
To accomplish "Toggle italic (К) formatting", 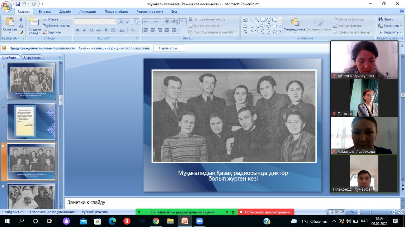I will pyautogui.click(x=84, y=30).
